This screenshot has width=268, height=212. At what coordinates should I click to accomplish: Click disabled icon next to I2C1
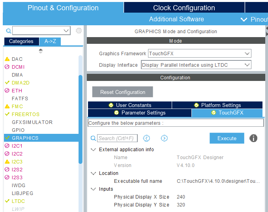7,146
